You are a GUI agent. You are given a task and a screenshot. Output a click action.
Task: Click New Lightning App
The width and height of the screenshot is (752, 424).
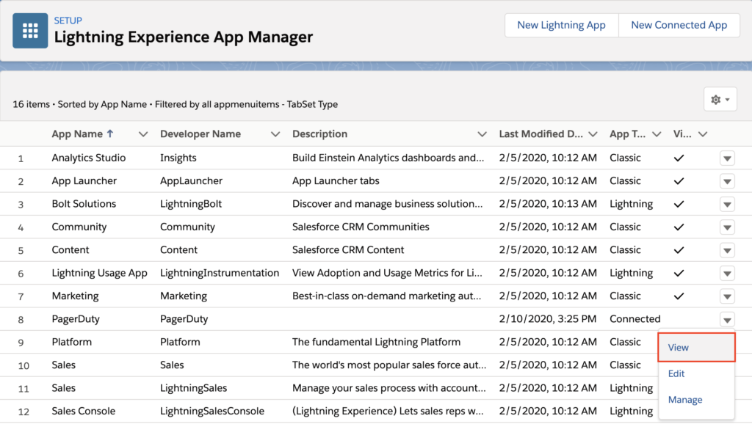click(561, 25)
